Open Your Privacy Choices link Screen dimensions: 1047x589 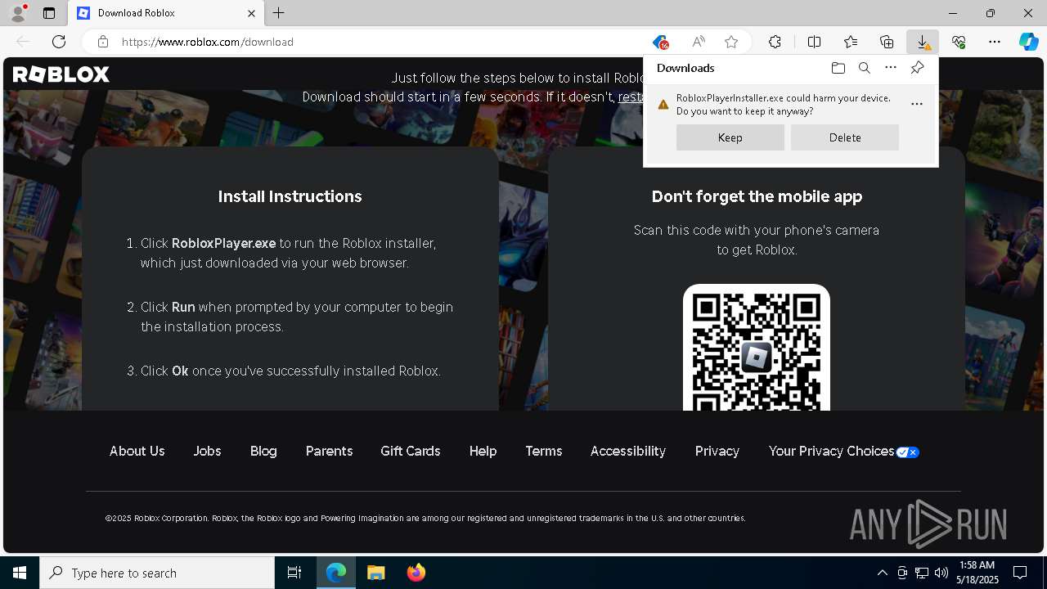pos(843,451)
